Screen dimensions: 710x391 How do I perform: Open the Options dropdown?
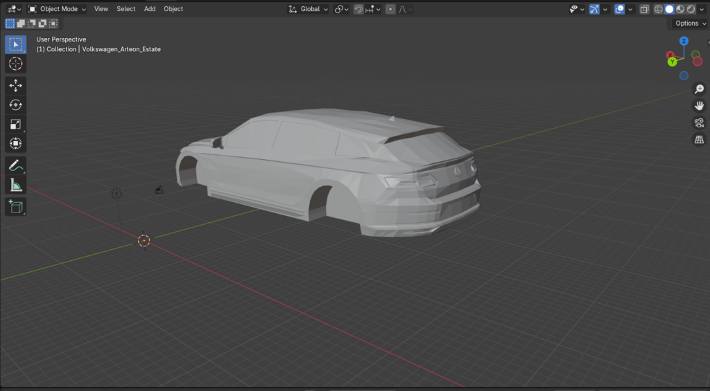point(690,24)
